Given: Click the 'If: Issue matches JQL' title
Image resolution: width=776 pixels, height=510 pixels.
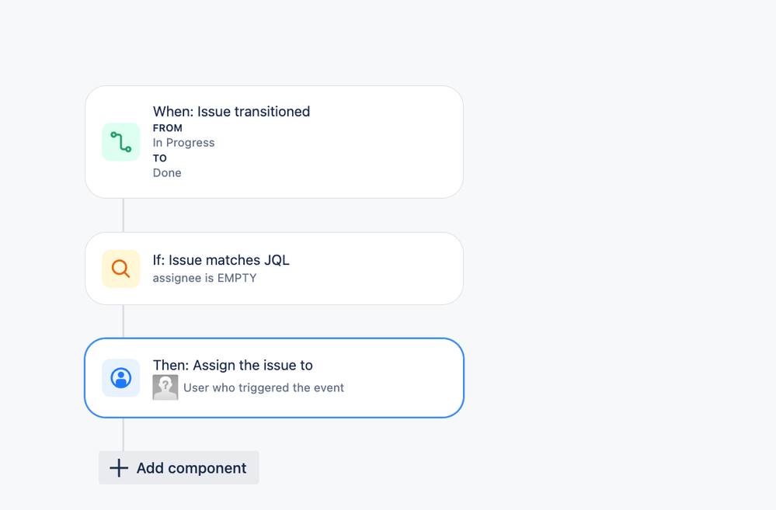Looking at the screenshot, I should point(221,260).
